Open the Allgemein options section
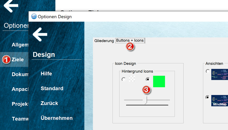This screenshot has height=130, width=228. 20,45
